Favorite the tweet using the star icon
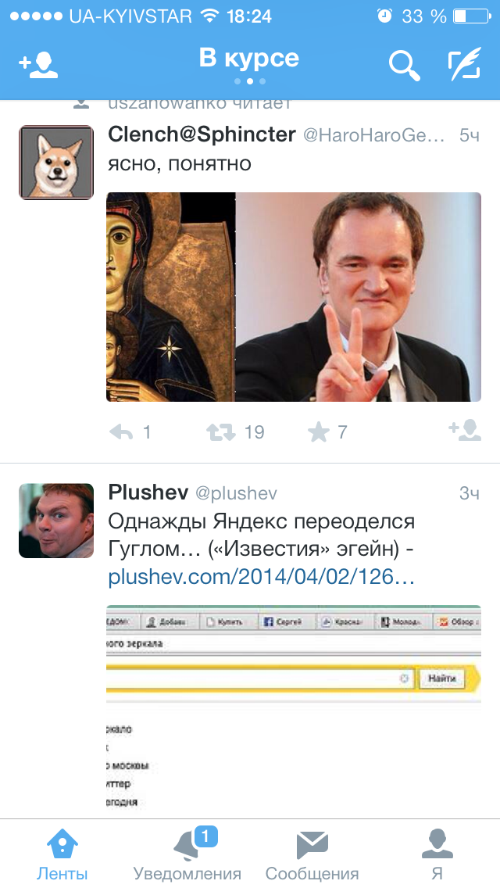This screenshot has height=888, width=500. 318,433
